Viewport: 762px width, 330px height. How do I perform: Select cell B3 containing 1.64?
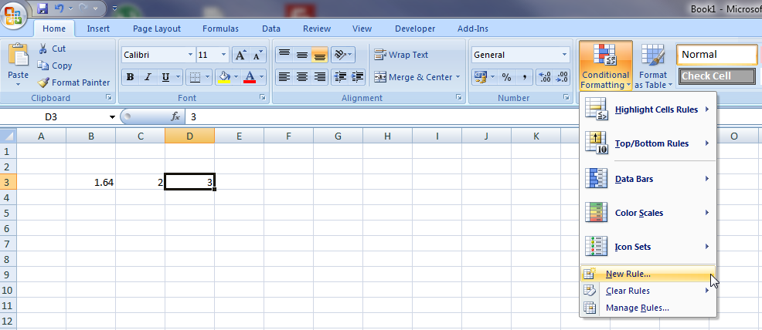pyautogui.click(x=91, y=182)
